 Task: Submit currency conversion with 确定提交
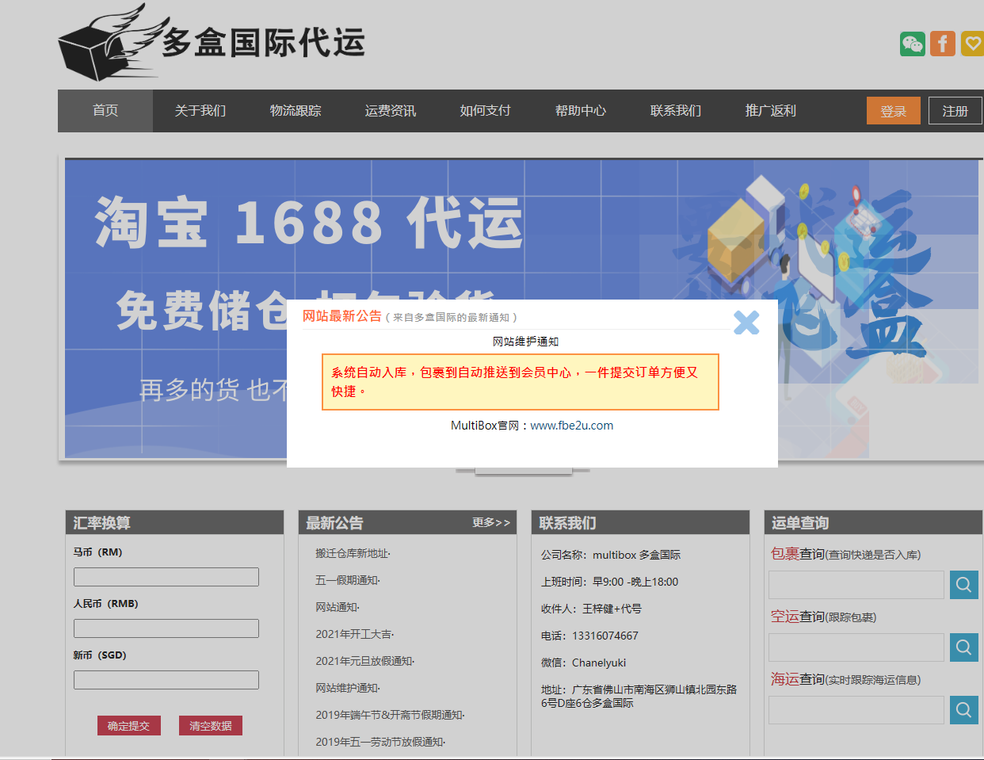click(x=128, y=726)
